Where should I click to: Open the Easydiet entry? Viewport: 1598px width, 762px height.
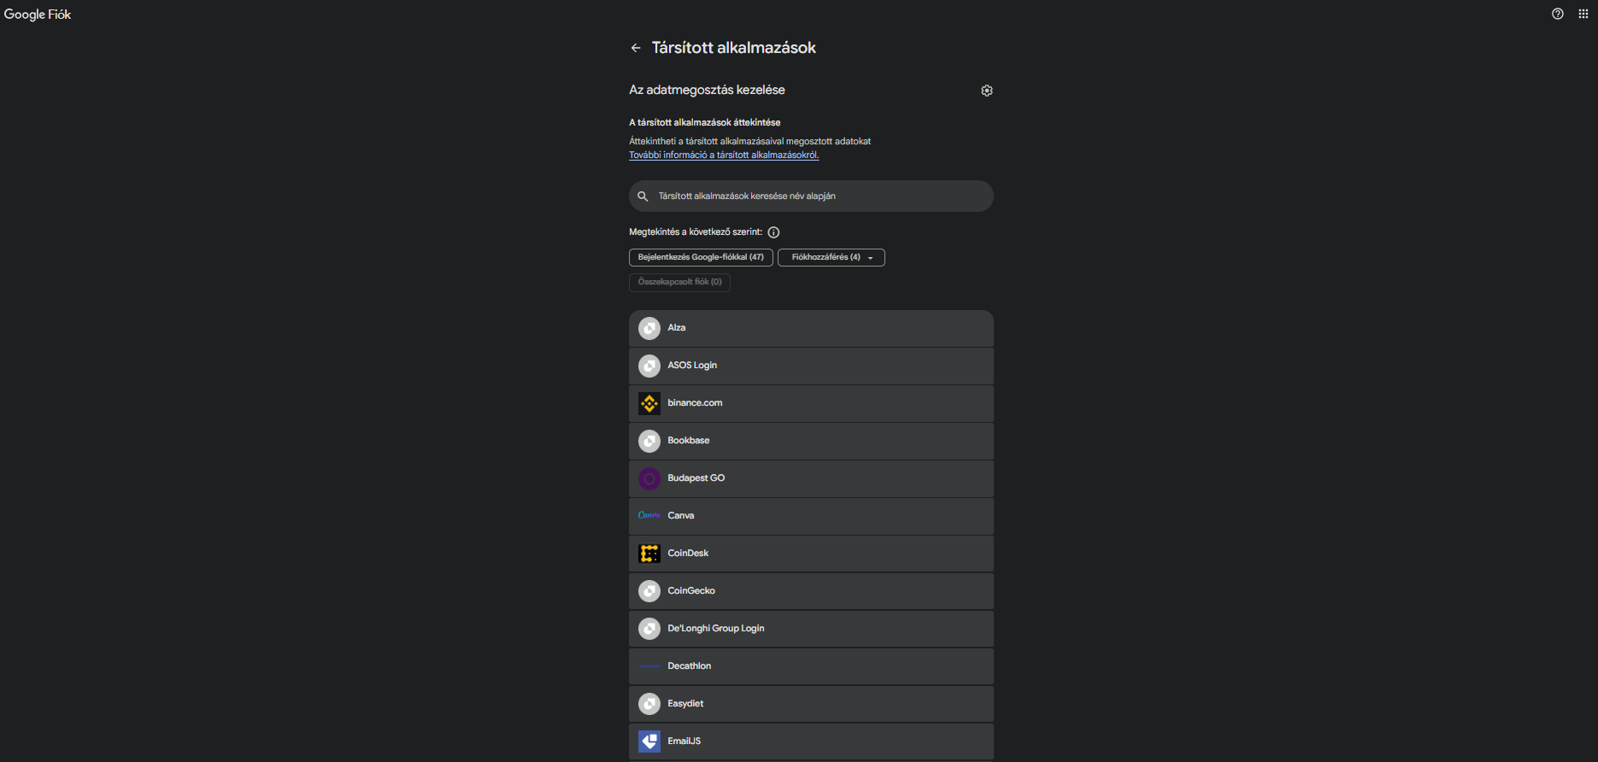point(811,704)
